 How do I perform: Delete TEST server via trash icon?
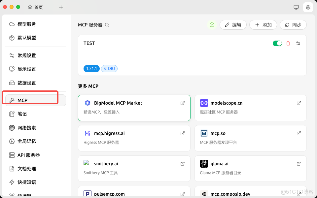pyautogui.click(x=288, y=43)
